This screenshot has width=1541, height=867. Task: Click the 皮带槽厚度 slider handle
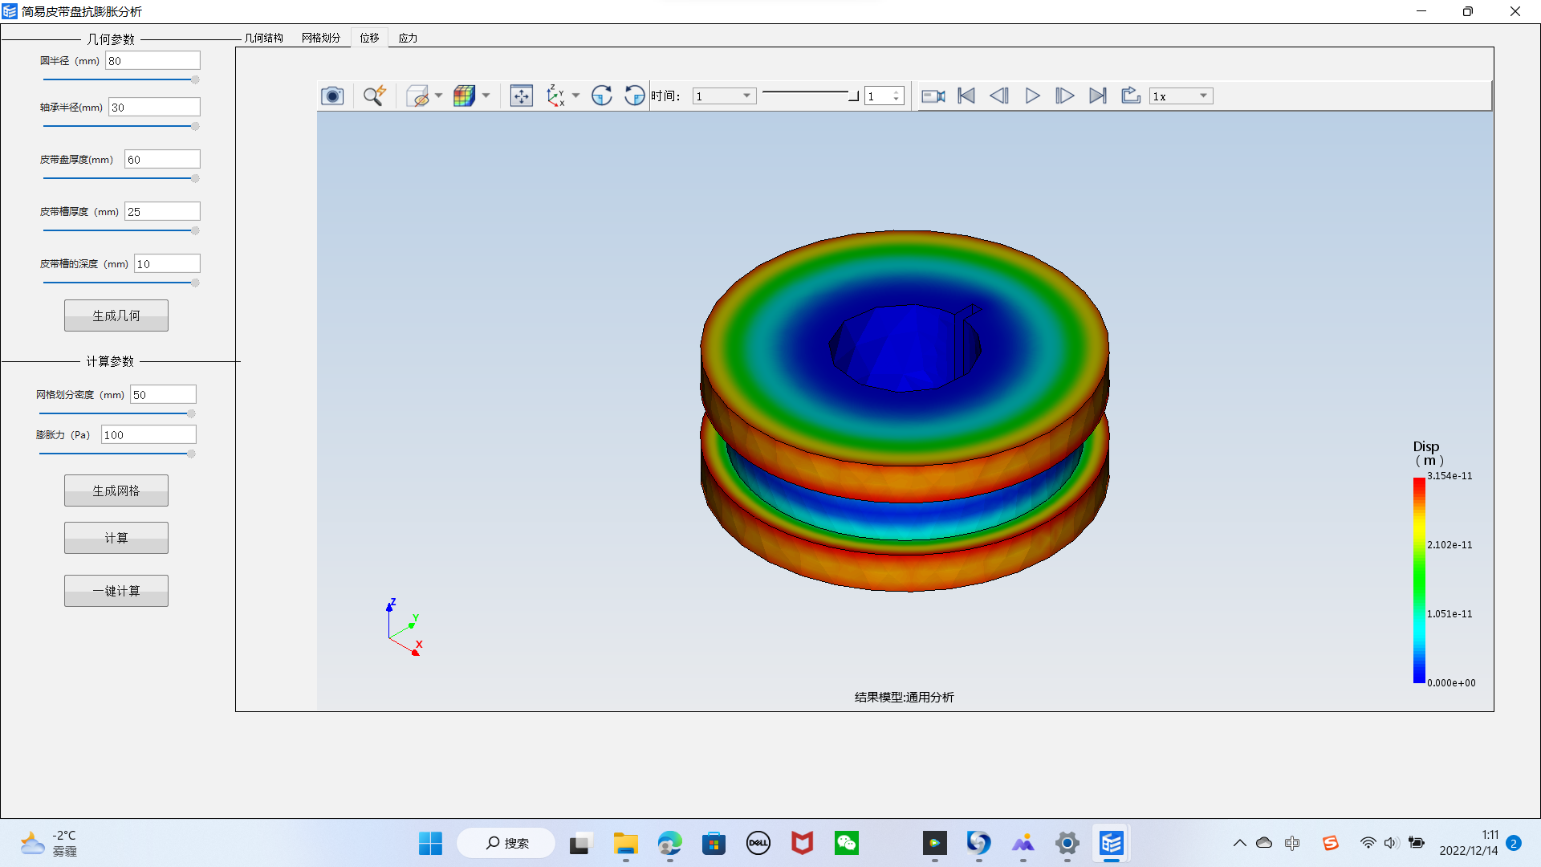pyautogui.click(x=195, y=230)
